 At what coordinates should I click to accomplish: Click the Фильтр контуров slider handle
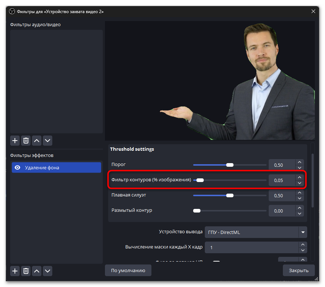point(200,180)
